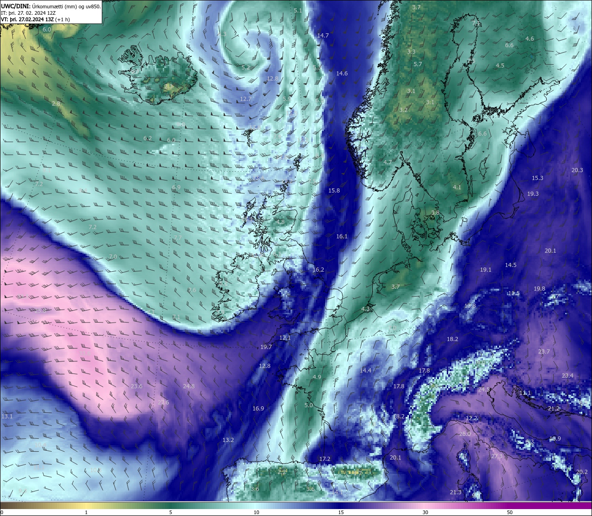592x516 pixels.
Task: Click the 23.7 value on the map
Action: (544, 352)
